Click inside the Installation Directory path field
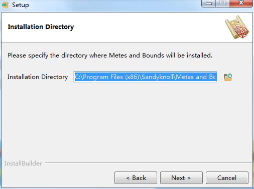 (x=145, y=77)
